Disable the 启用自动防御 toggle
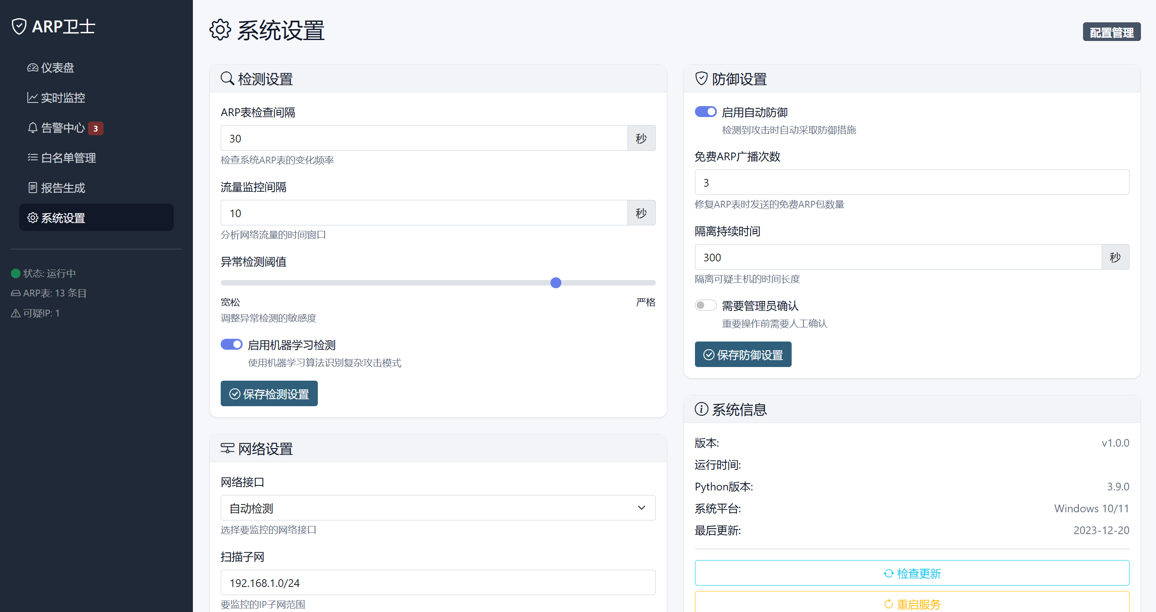 (705, 112)
